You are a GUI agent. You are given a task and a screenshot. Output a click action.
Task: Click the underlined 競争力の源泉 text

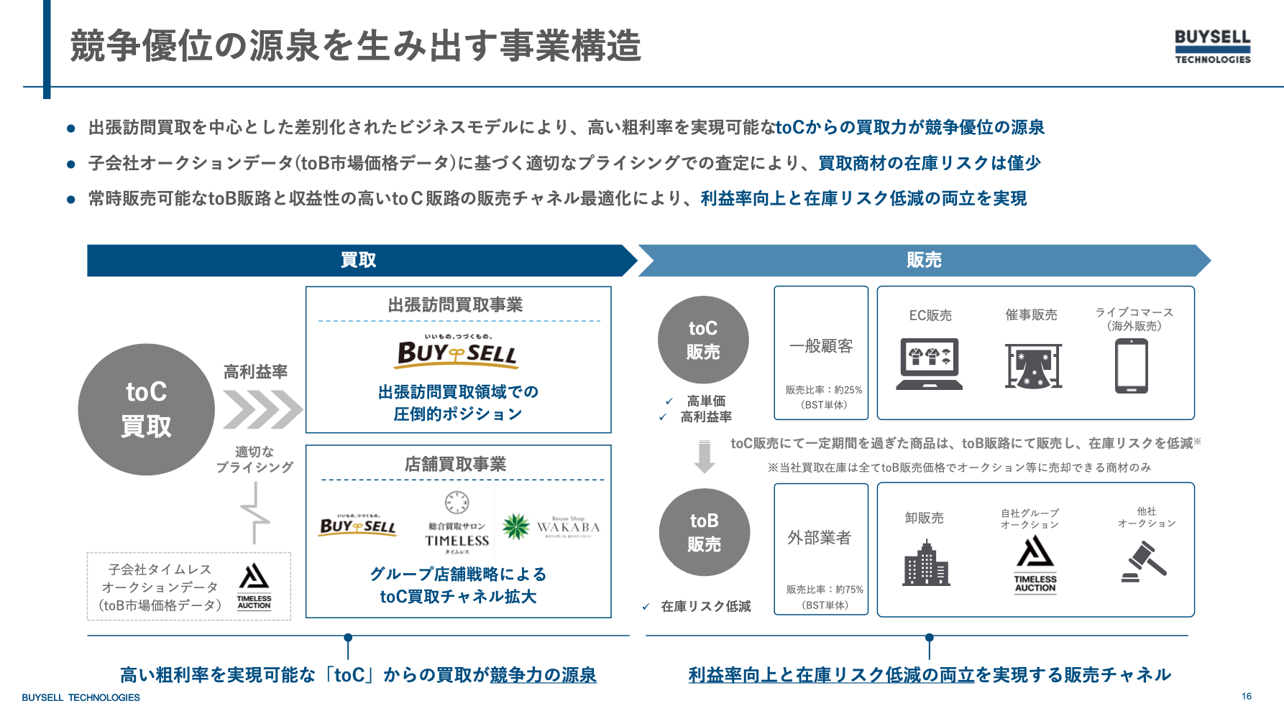click(x=544, y=675)
